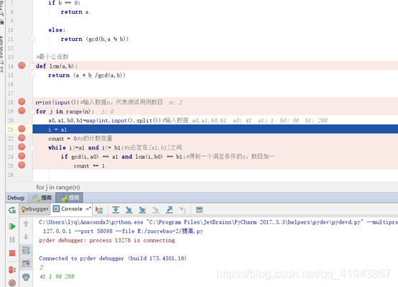Remove the breakpoint on line 25
This screenshot has height=287, width=398.
click(22, 165)
